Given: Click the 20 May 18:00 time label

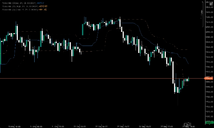Looking at the screenshot, I should [14, 127].
